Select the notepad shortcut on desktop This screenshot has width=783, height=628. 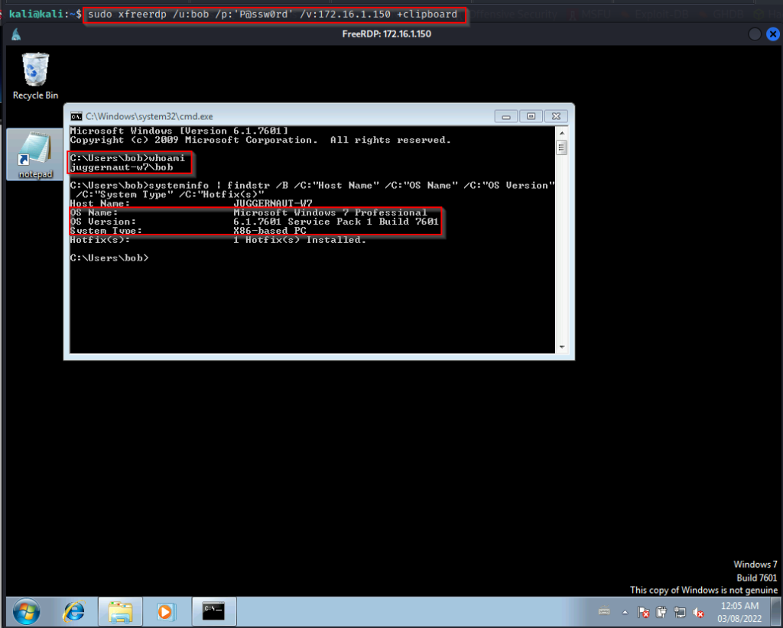click(x=35, y=154)
